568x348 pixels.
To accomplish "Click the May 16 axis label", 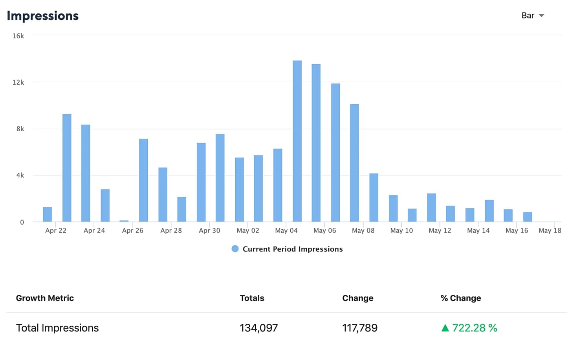I will pos(517,230).
